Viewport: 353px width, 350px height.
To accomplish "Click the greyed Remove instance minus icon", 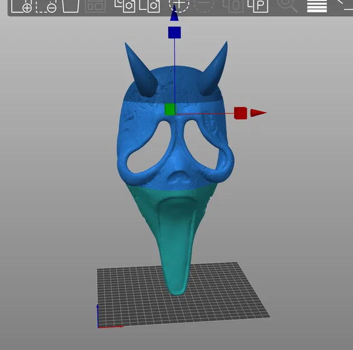I will point(204,6).
